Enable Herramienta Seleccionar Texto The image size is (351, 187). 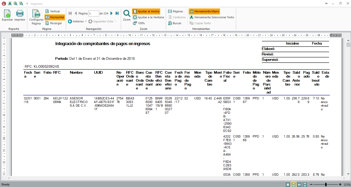212,17
